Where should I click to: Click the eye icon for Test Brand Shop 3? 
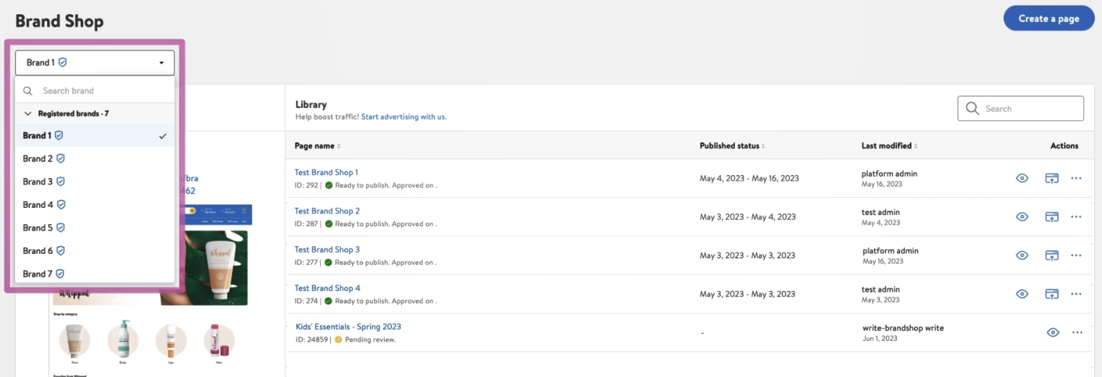click(x=1022, y=255)
